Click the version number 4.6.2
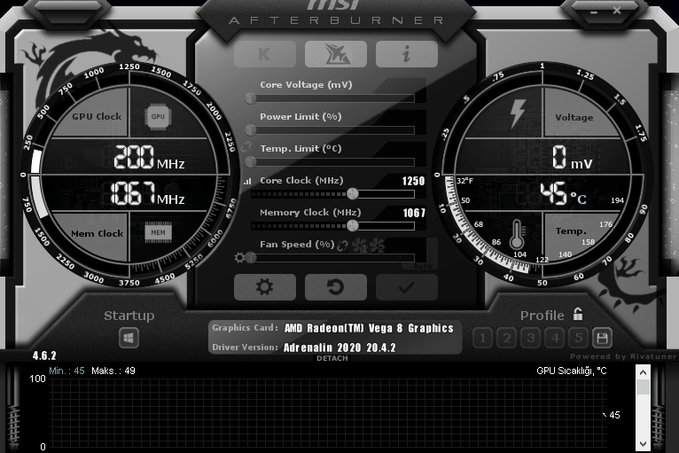Viewport: 679px width, 453px height. 44,356
